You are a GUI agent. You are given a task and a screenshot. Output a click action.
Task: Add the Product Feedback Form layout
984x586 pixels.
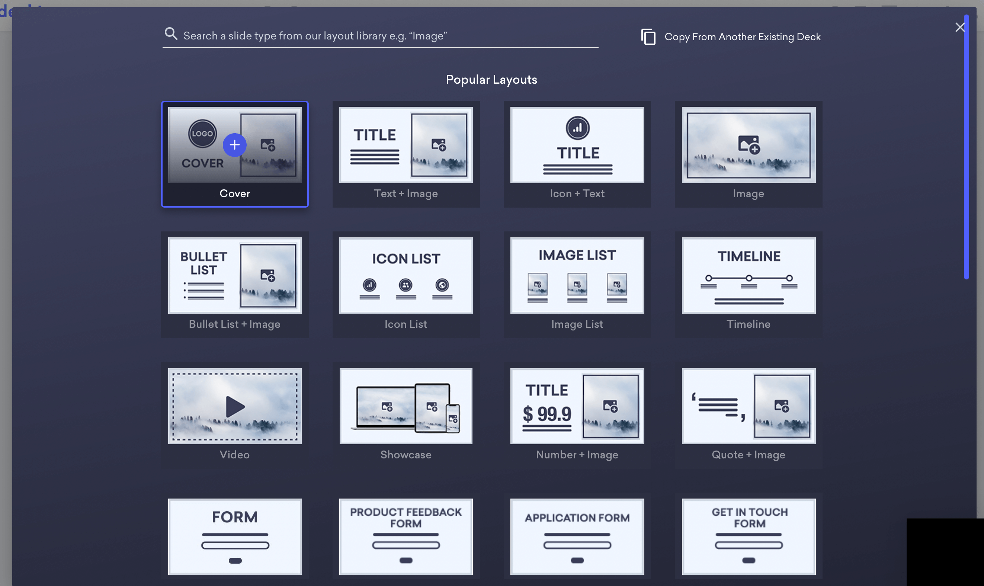click(x=406, y=536)
